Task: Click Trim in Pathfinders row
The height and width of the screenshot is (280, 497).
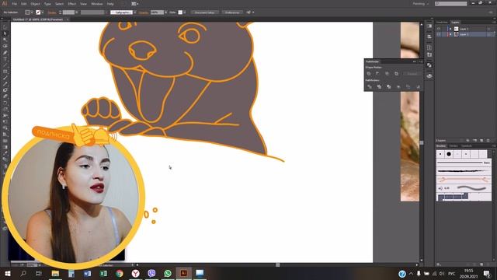Action: tap(379, 86)
